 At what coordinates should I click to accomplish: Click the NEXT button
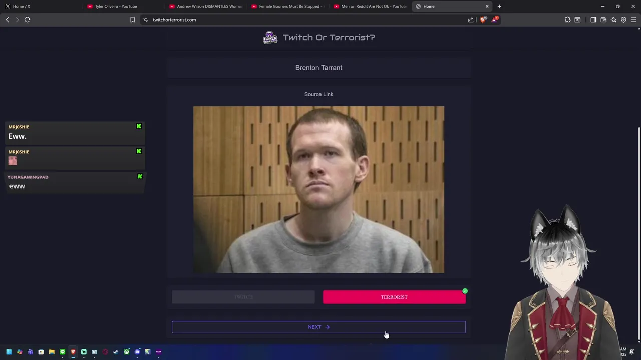click(x=318, y=327)
